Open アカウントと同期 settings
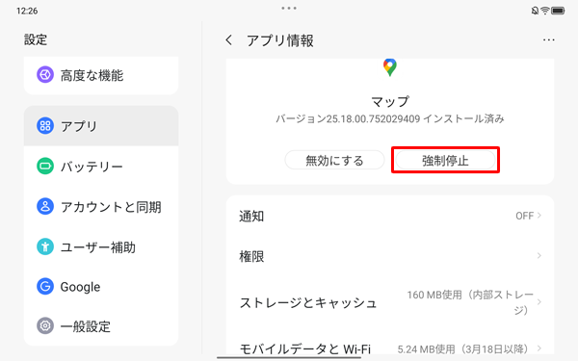The image size is (578, 361). pyautogui.click(x=101, y=206)
